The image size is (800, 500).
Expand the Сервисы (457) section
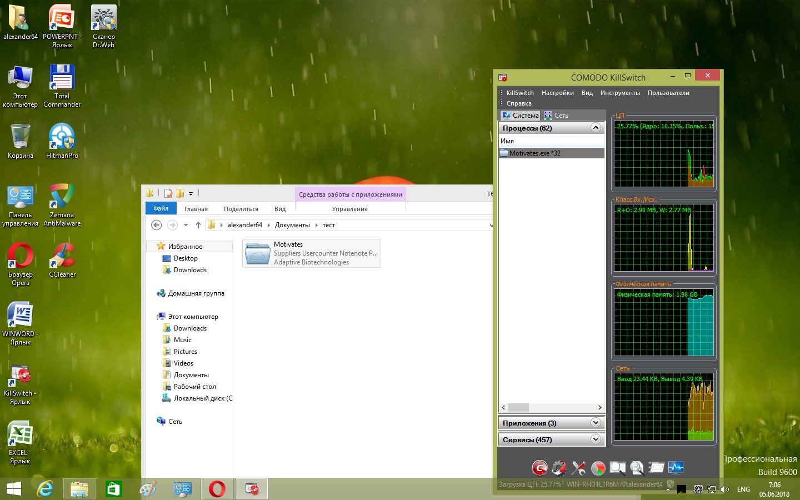coord(596,439)
